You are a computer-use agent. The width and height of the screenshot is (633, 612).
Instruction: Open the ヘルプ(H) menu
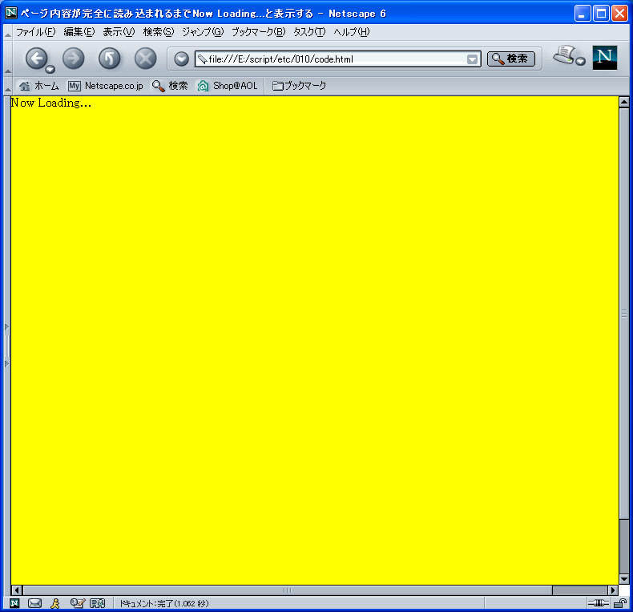click(x=351, y=32)
